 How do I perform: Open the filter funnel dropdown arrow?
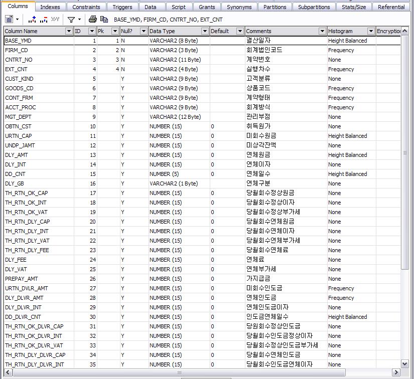79,20
